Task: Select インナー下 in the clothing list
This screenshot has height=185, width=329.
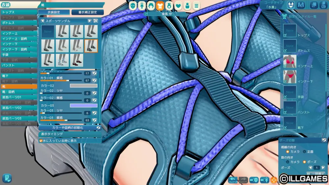Action: [x=19, y=44]
